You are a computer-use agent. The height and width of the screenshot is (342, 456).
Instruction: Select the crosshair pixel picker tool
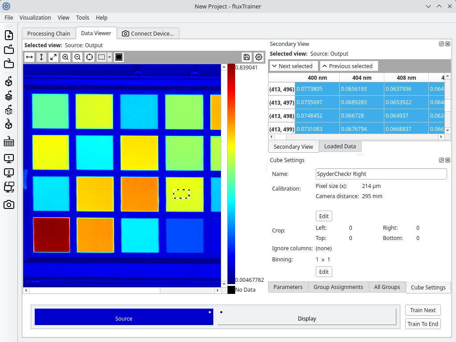point(90,57)
